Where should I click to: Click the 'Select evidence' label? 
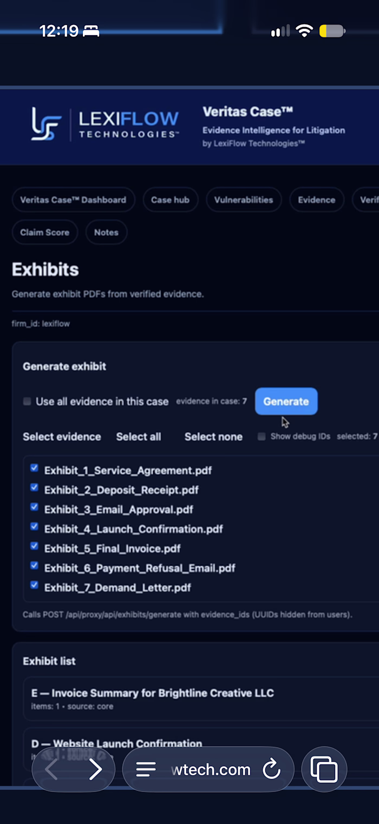coord(62,436)
